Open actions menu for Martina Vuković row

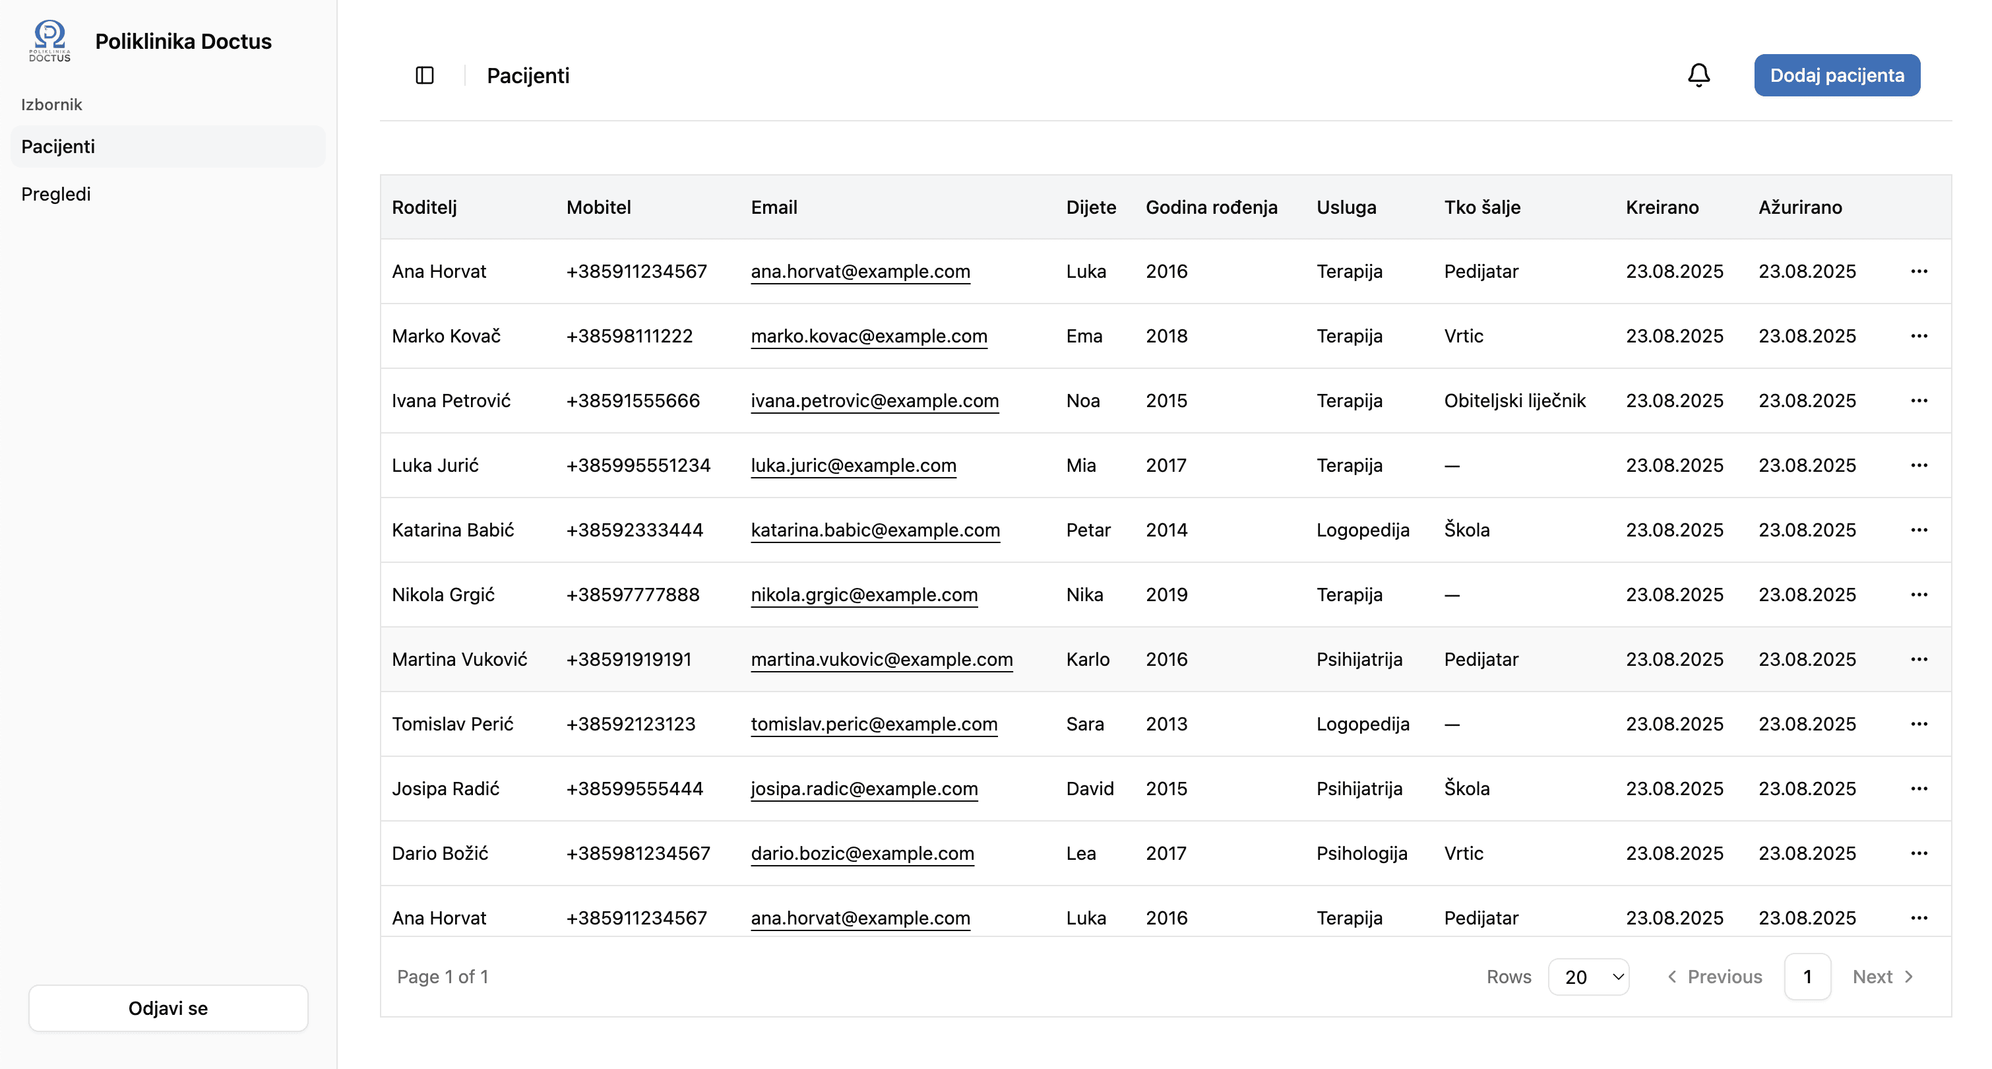(1919, 659)
